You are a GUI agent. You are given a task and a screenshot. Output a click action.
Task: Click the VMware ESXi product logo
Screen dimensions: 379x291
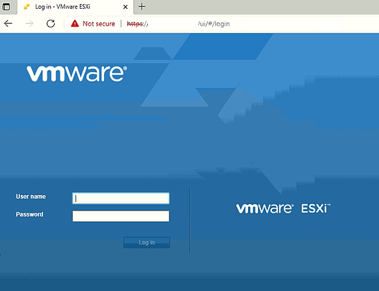point(284,208)
